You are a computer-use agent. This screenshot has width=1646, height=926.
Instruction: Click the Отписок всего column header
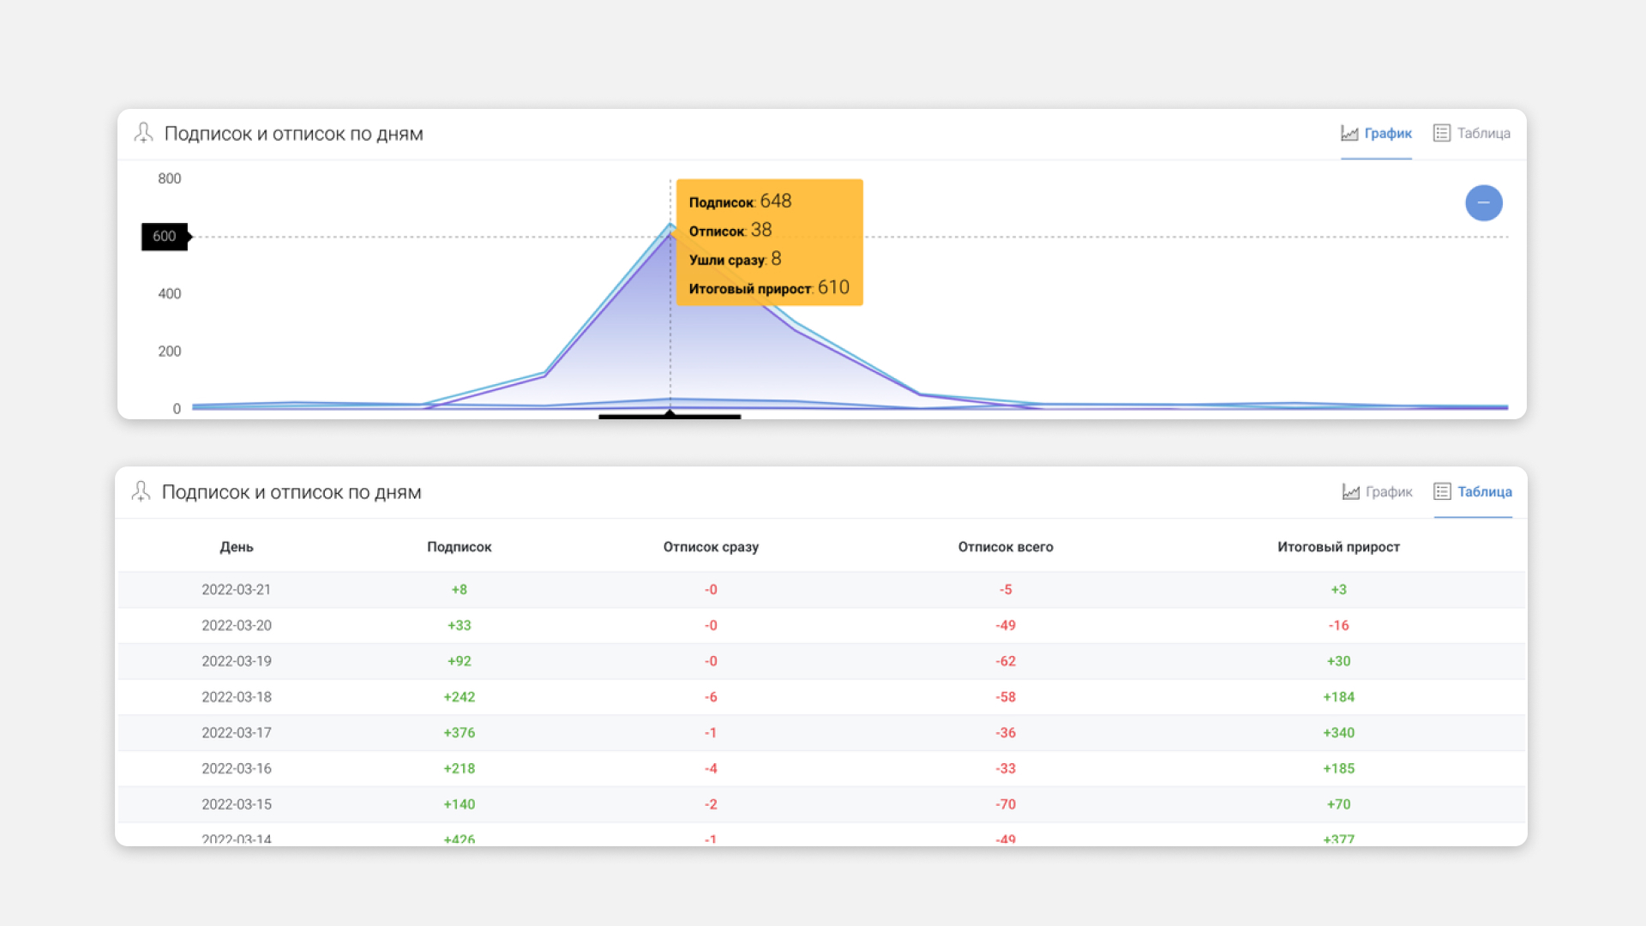tap(1005, 547)
